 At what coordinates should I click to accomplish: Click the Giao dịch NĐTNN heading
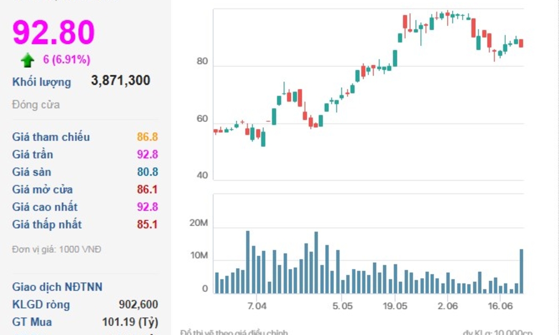click(x=57, y=287)
